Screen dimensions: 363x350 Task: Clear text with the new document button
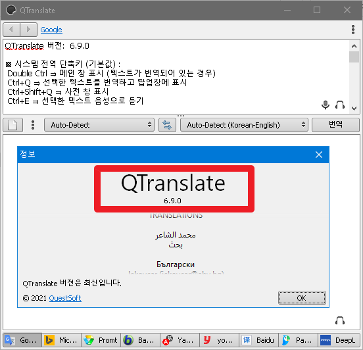(x=12, y=125)
